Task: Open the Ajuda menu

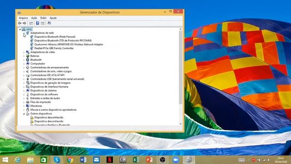Action: (53, 18)
